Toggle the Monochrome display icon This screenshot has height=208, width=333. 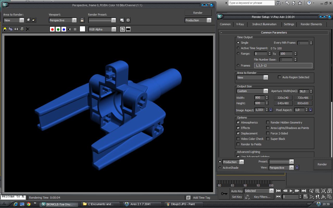[x=69, y=29]
